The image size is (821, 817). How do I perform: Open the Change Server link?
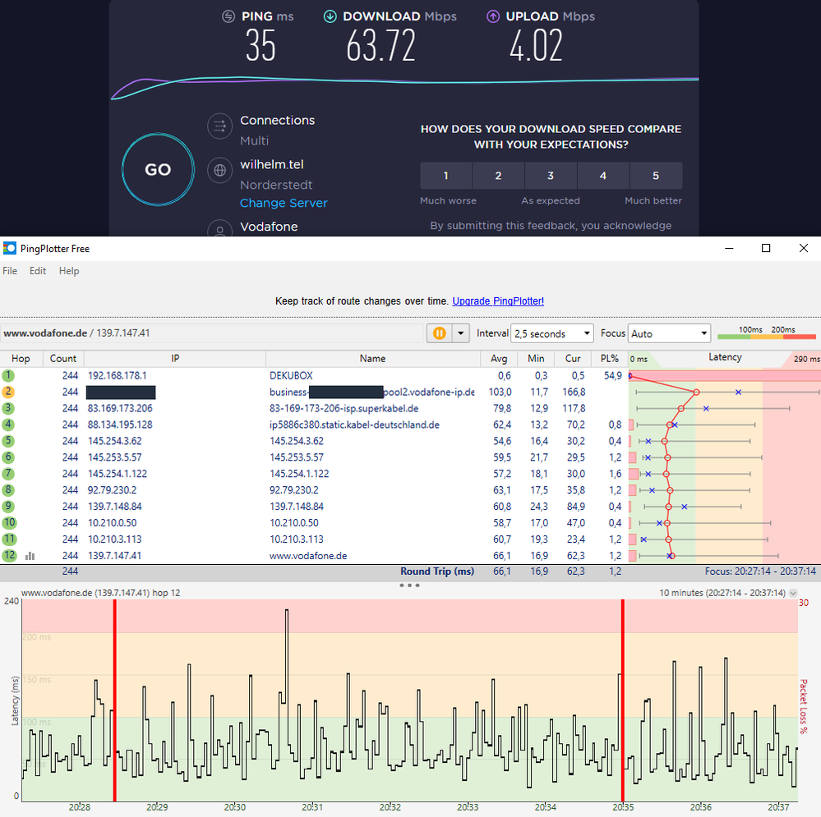click(x=284, y=203)
